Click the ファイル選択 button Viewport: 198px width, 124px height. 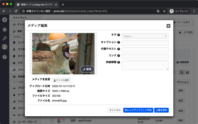tap(61, 80)
